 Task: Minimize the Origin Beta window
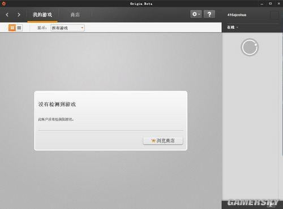[x=262, y=3]
